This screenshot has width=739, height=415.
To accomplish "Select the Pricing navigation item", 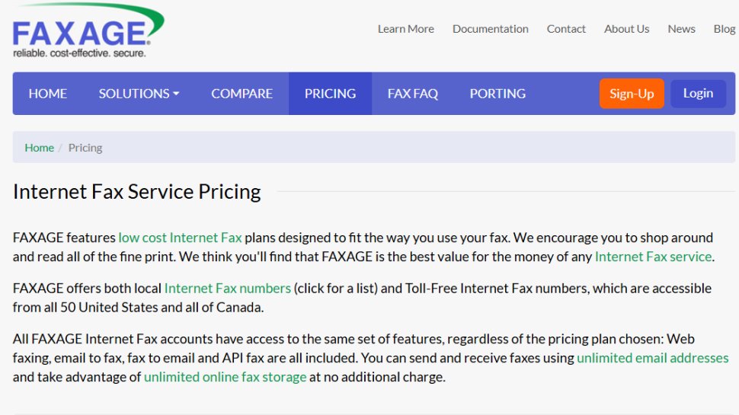I will tap(330, 94).
